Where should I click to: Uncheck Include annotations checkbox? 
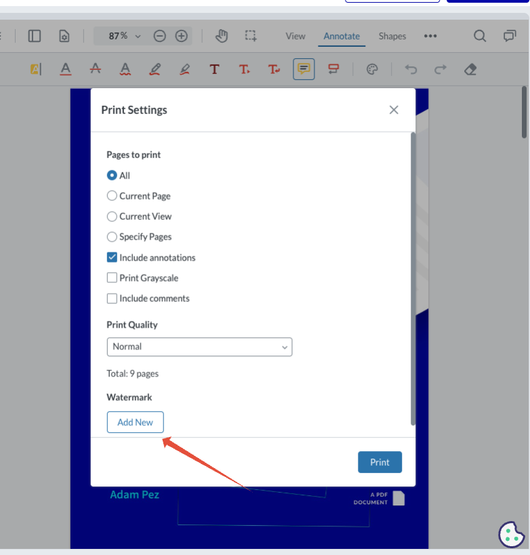(113, 258)
